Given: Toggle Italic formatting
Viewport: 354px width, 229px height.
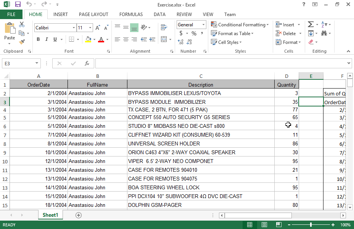Looking at the screenshot, I should (x=47, y=39).
